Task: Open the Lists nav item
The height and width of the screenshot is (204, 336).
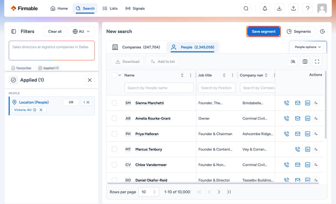Action: tap(110, 8)
